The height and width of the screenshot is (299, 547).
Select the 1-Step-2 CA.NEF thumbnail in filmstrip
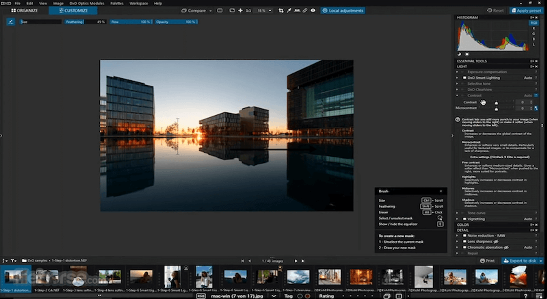coord(47,277)
